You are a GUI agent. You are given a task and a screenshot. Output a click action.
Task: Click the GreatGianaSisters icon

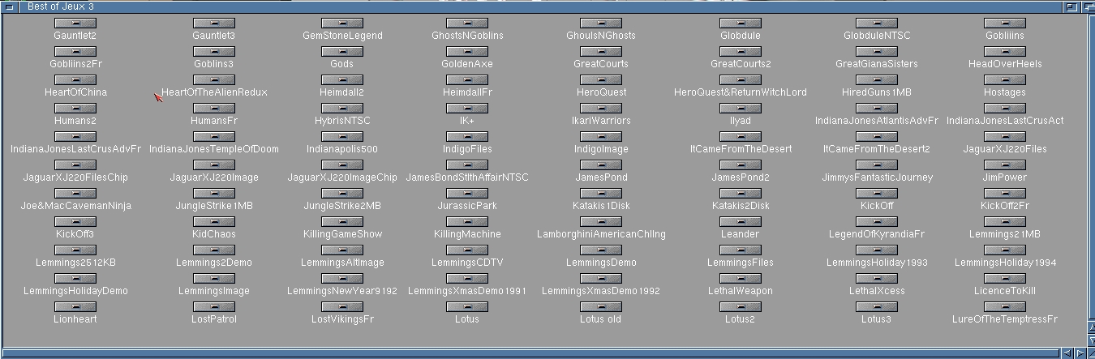pos(877,52)
